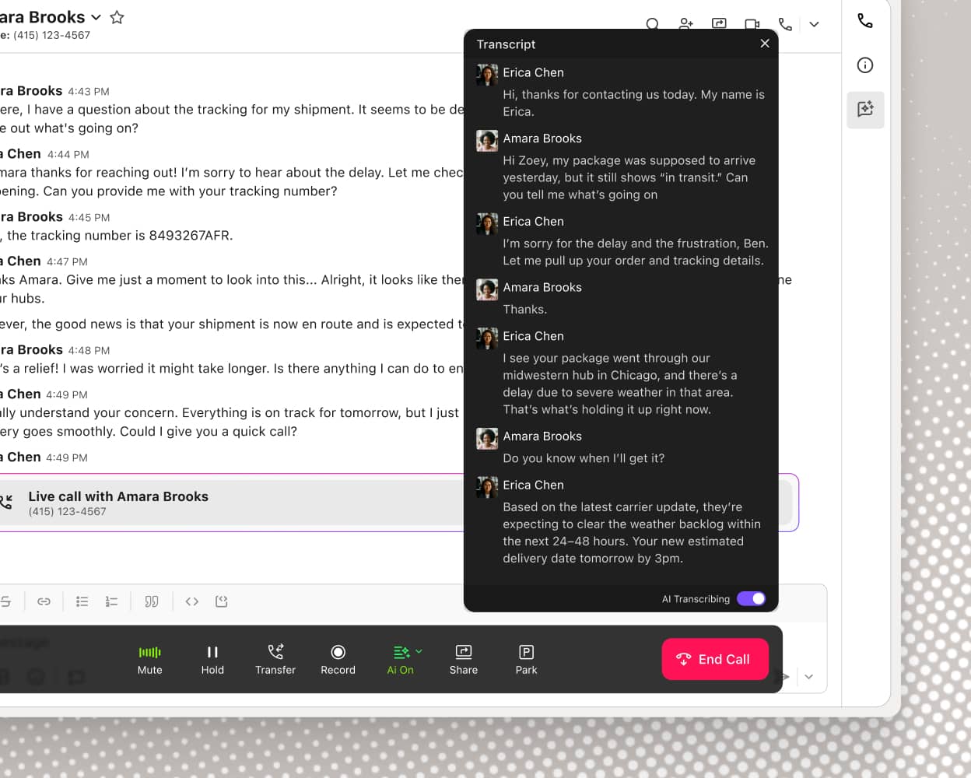Click Erica Chen's avatar in first transcript entry
The image size is (971, 778).
487,75
